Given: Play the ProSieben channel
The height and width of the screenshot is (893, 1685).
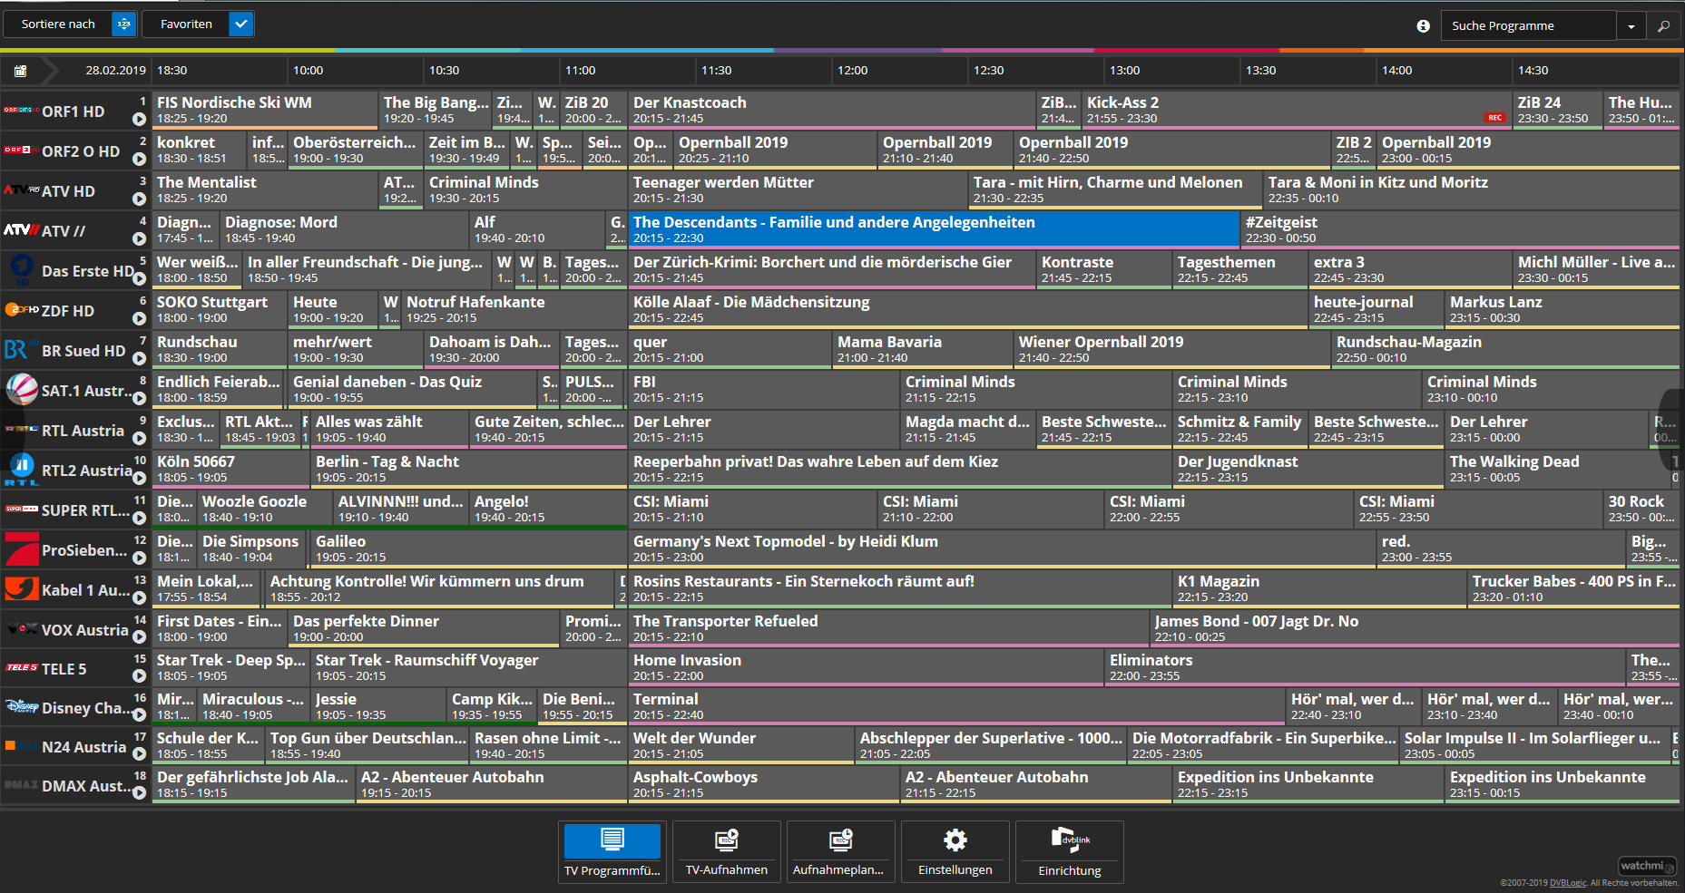Looking at the screenshot, I should [x=139, y=558].
